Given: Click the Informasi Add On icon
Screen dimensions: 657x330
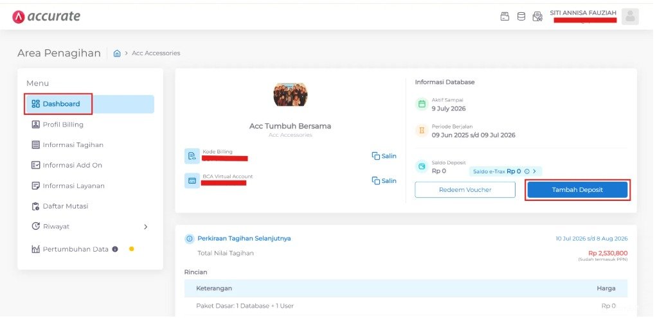Looking at the screenshot, I should pyautogui.click(x=35, y=165).
